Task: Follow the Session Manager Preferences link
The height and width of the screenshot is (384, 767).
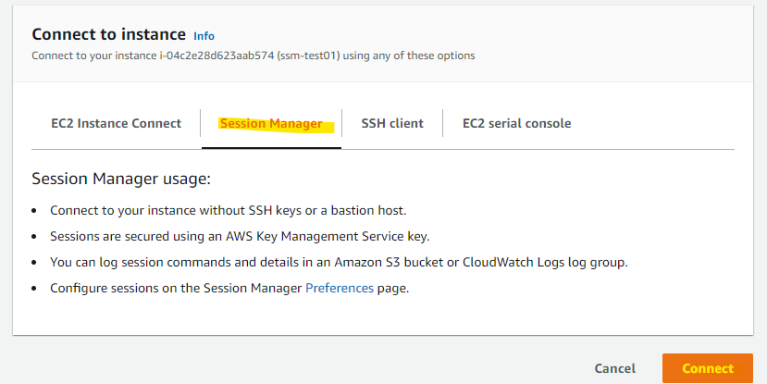Action: (339, 288)
